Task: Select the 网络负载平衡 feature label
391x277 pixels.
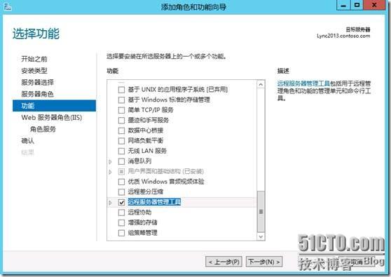Action: coord(145,141)
